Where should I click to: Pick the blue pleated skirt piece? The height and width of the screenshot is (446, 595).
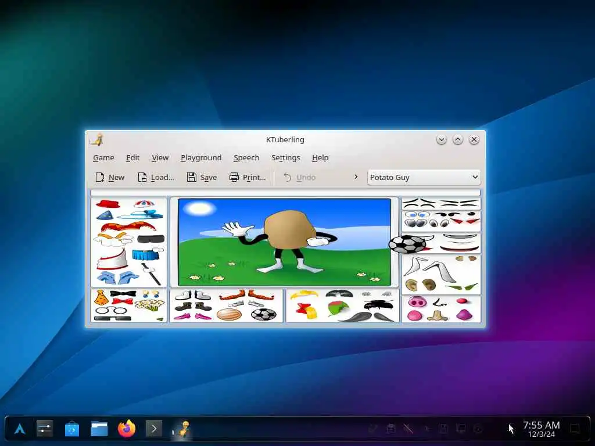tap(146, 254)
